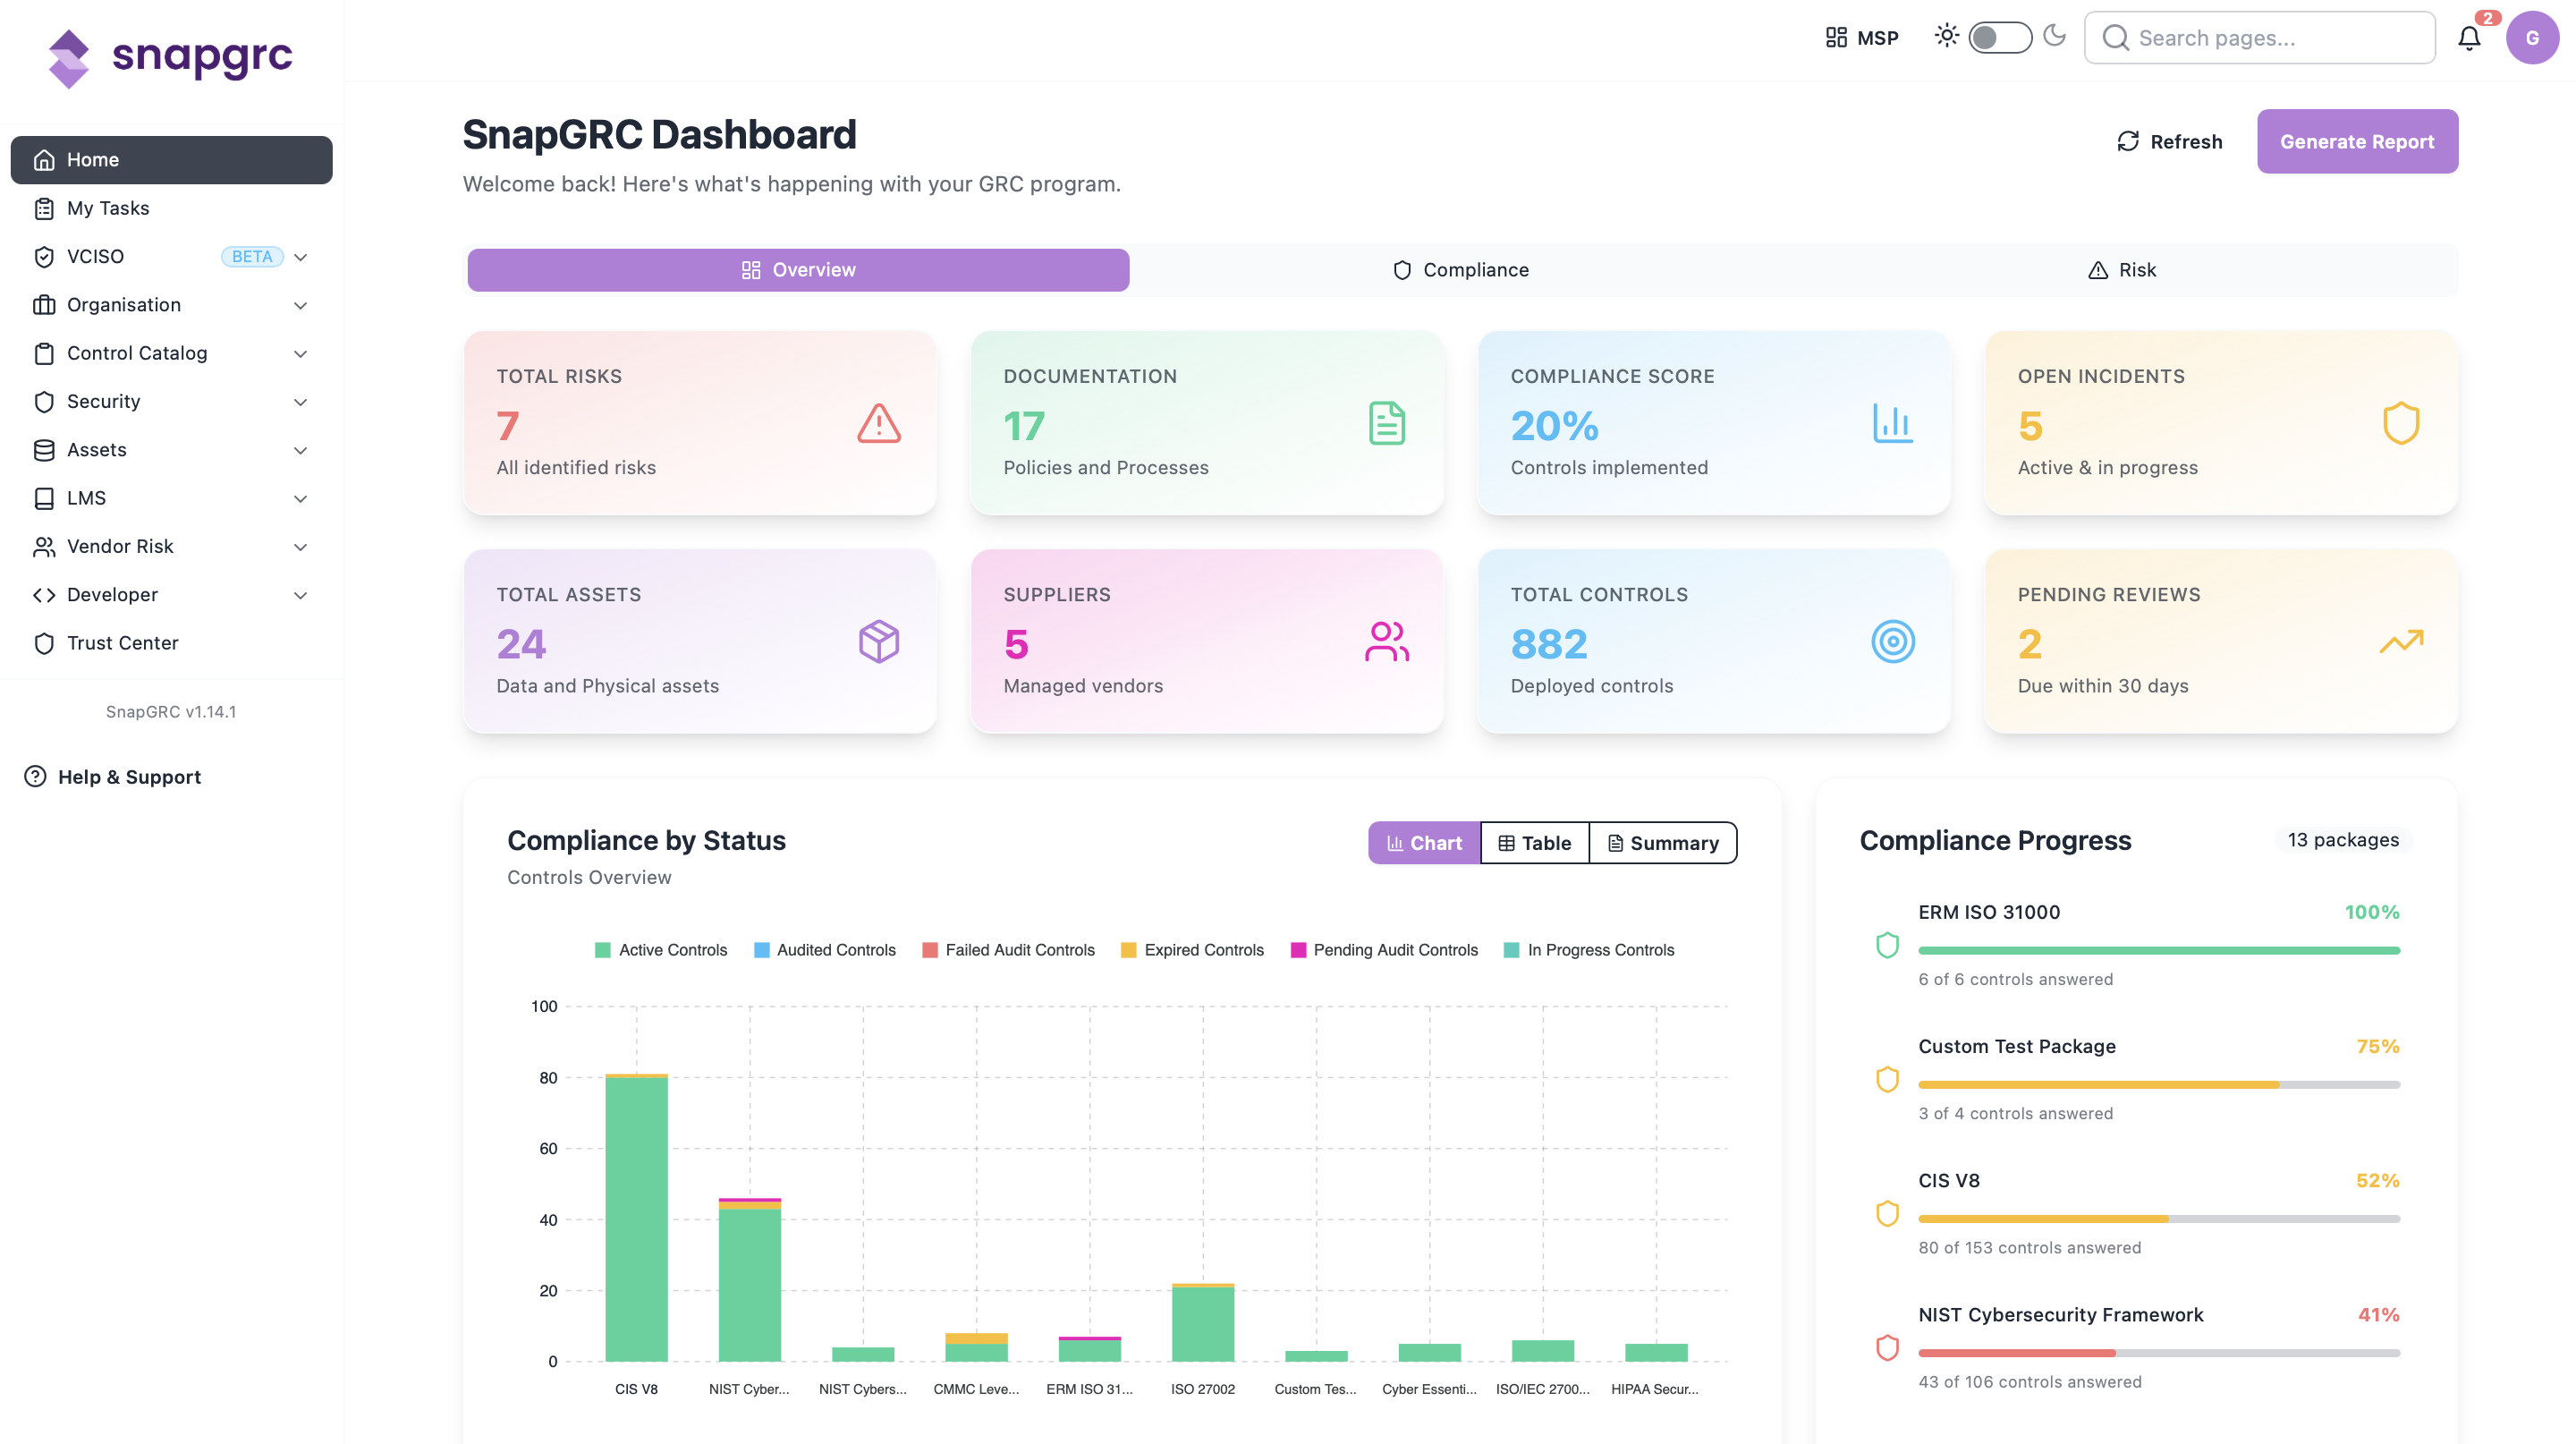Expand the Control Catalog chevron
Image resolution: width=2576 pixels, height=1444 pixels.
click(300, 353)
